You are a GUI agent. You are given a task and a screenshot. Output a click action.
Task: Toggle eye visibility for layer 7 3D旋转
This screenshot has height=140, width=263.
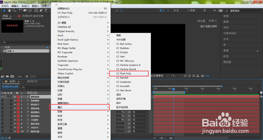[x=2, y=120]
